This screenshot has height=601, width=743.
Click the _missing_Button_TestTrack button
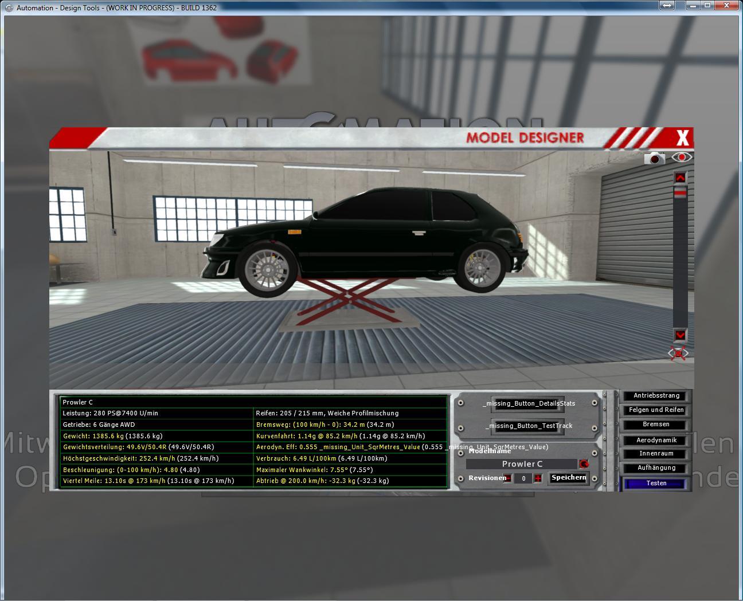tap(528, 426)
